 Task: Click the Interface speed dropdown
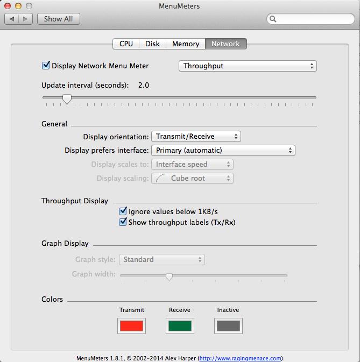coord(192,165)
